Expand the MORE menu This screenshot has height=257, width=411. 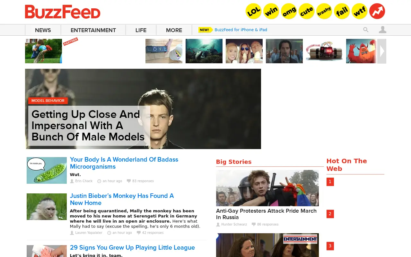click(174, 30)
